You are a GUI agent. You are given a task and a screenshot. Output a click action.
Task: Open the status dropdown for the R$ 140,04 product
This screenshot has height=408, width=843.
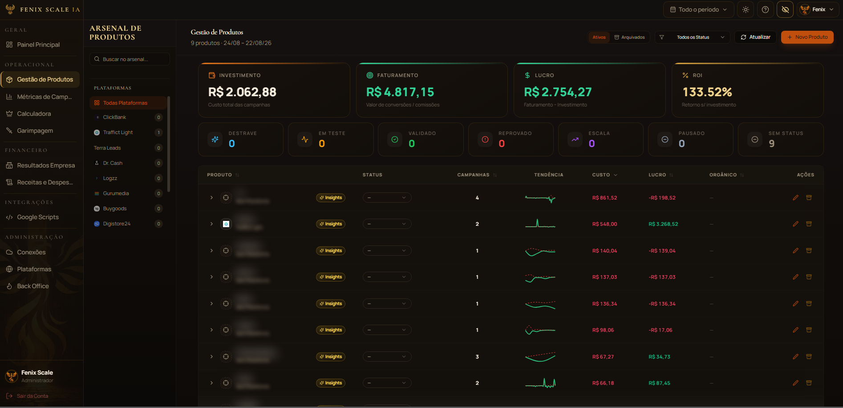click(x=387, y=251)
